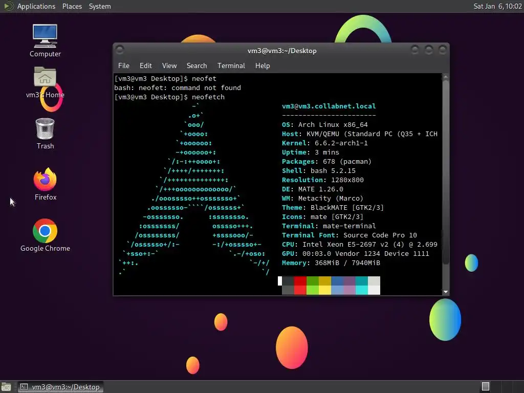This screenshot has width=524, height=393.
Task: Click the 'GPU: 00:03.0 Vendor 1234' line
Action: coord(355,254)
